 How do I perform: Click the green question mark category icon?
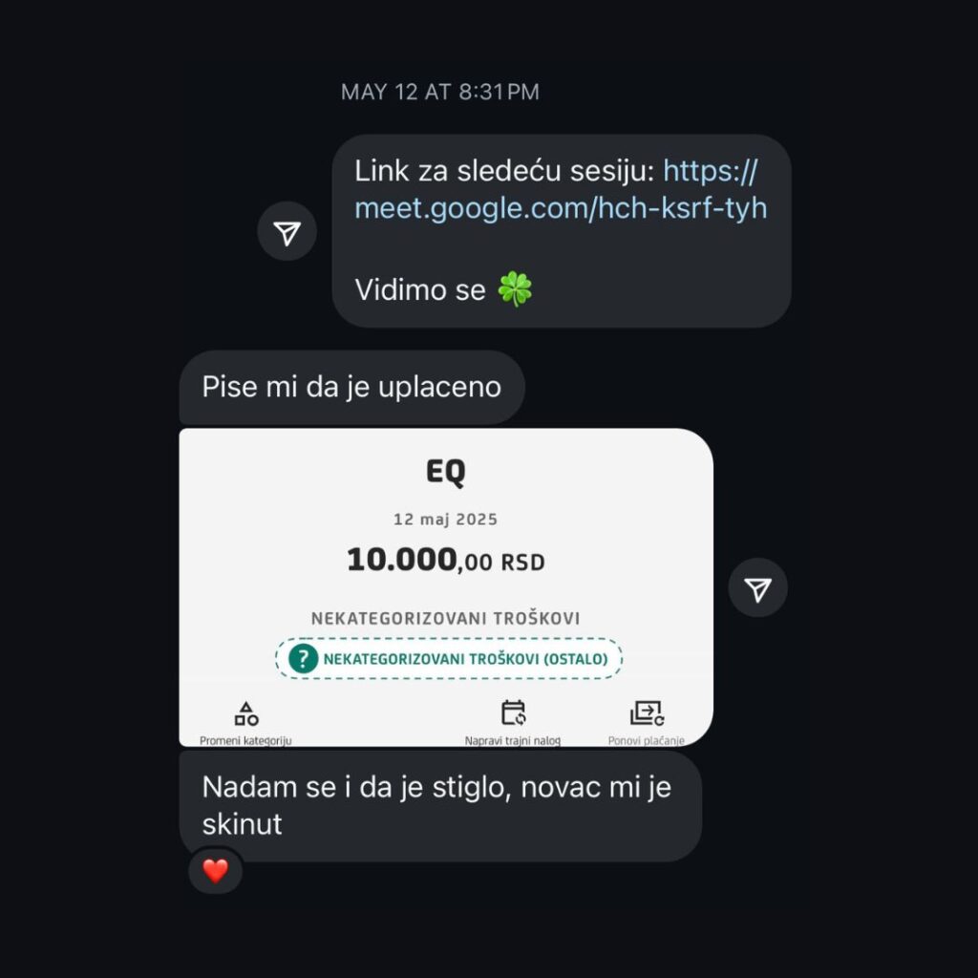click(303, 658)
